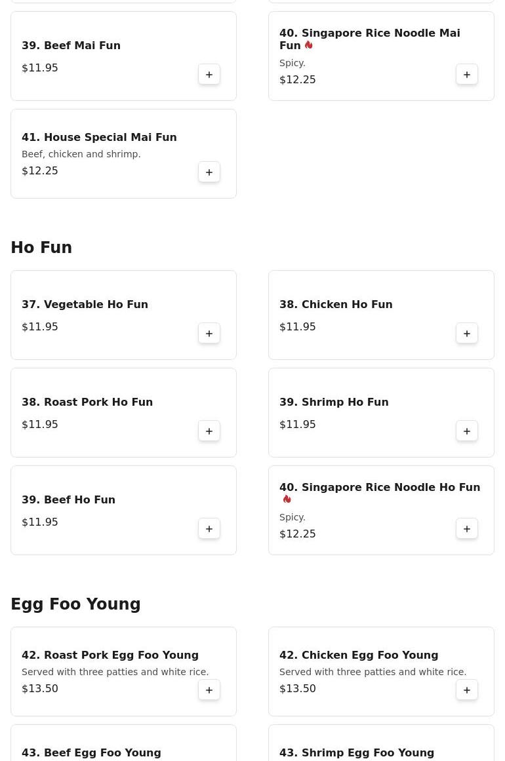Image resolution: width=505 pixels, height=761 pixels.
Task: Open 37. Vegetable Ho Fun item details
Action: (x=85, y=304)
